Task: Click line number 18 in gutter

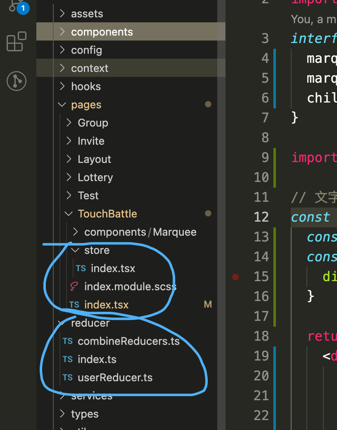Action: (261, 336)
